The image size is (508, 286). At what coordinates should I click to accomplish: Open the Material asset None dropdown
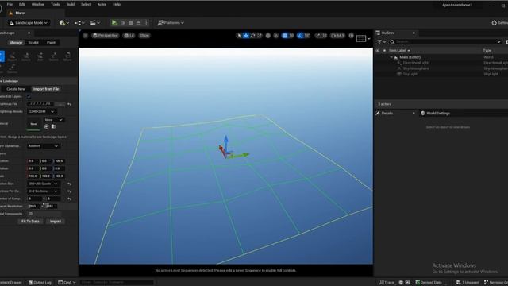coord(53,120)
